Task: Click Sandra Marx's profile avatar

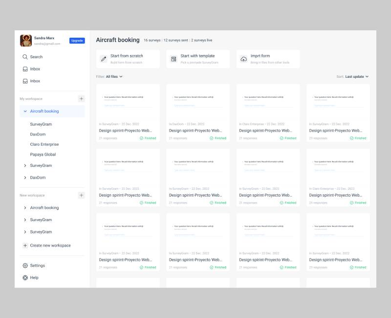Action: 26,41
